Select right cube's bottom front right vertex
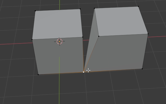166x104 pixels. pyautogui.click(x=142, y=69)
